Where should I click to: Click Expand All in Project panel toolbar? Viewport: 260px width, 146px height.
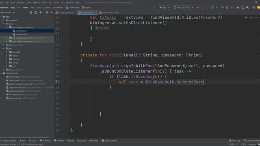pyautogui.click(x=36, y=13)
